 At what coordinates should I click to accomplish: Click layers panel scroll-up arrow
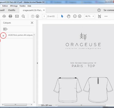click(x=34, y=35)
